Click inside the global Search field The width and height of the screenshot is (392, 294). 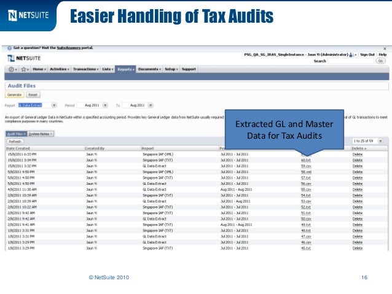click(x=351, y=61)
